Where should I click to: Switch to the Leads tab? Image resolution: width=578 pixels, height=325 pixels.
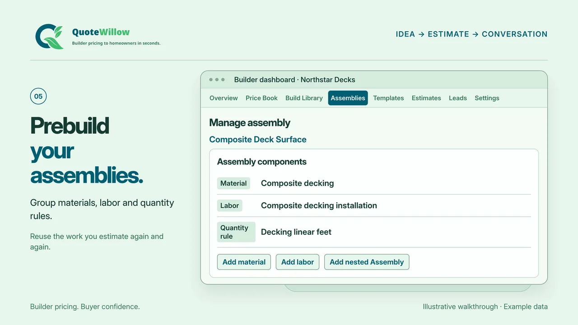(458, 98)
